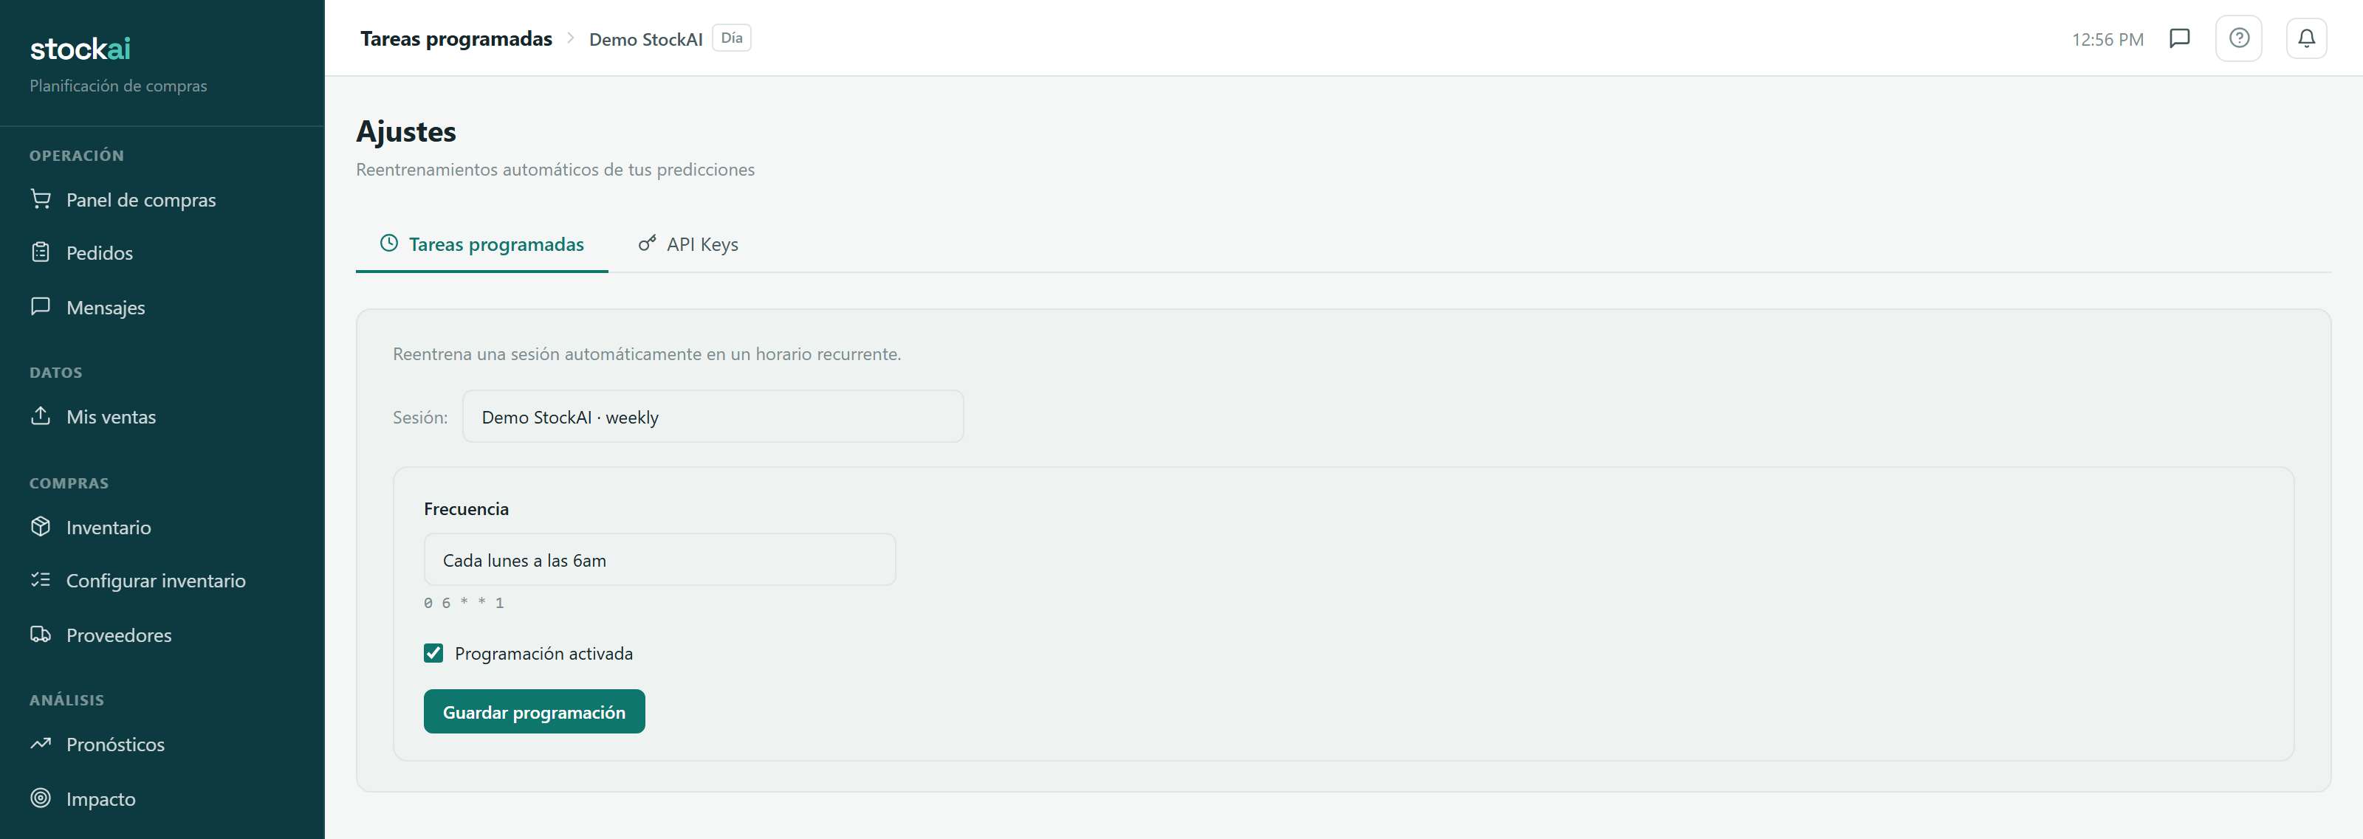Viewport: 2363px width, 839px height.
Task: Open the Sesión dropdown Demo StockAI · weekly
Action: [713, 416]
